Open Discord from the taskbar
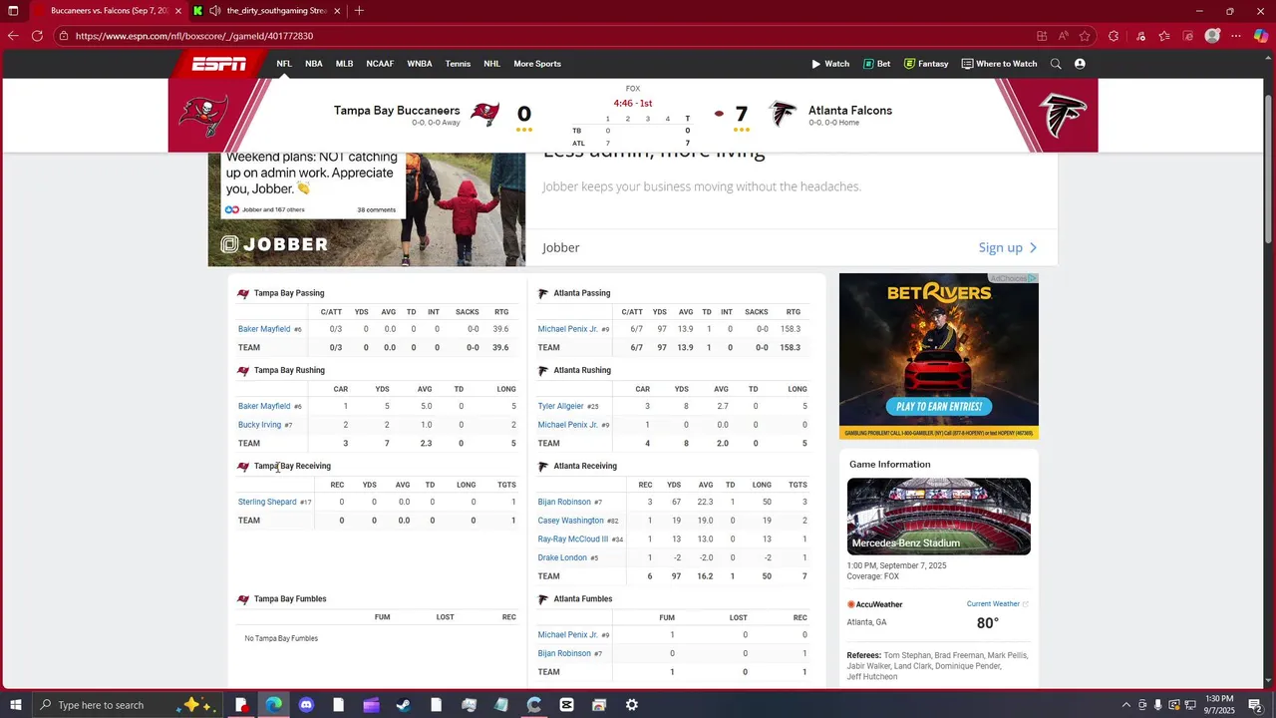The width and height of the screenshot is (1276, 718). click(x=306, y=705)
